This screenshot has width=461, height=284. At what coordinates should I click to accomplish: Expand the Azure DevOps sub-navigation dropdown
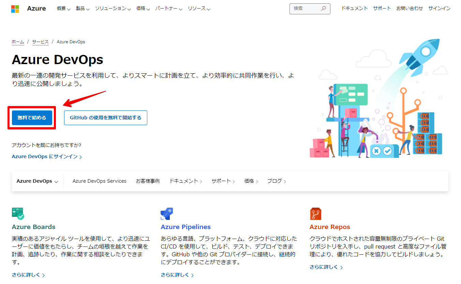click(x=37, y=181)
